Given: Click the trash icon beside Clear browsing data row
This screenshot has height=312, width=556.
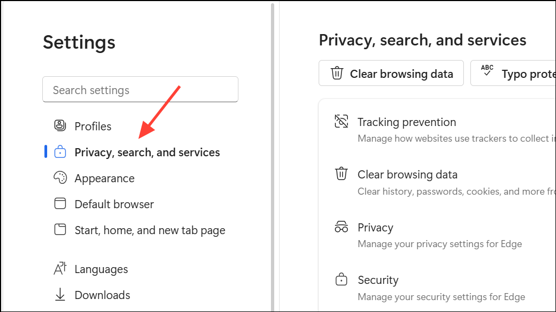Looking at the screenshot, I should [x=341, y=174].
